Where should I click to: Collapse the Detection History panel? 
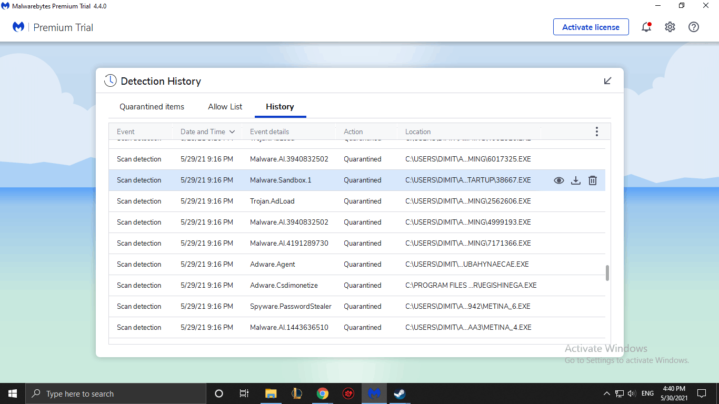(608, 80)
